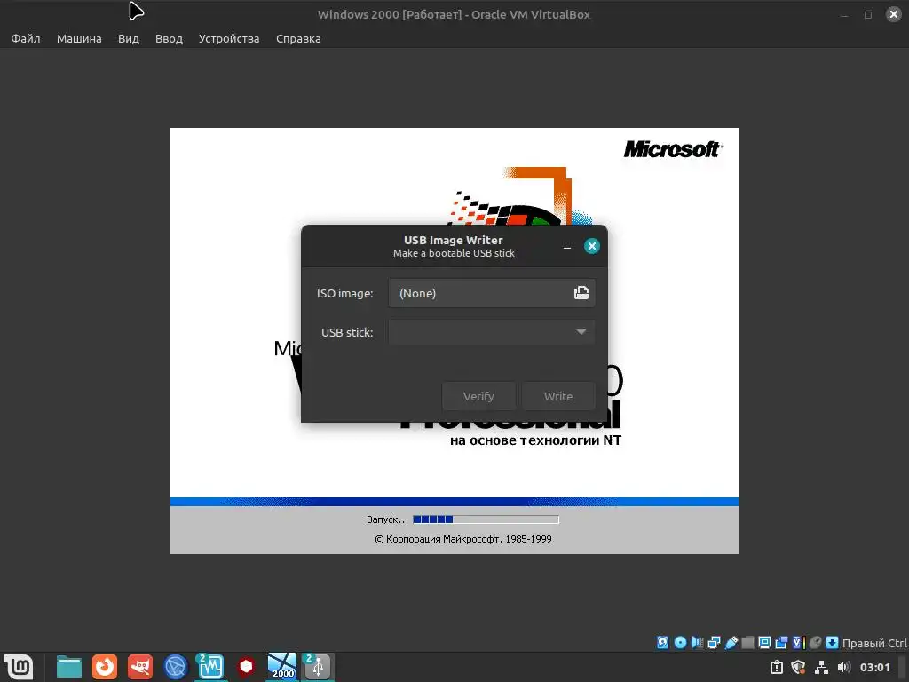The width and height of the screenshot is (909, 682).
Task: Open the Linux Mint start menu
Action: click(x=19, y=666)
